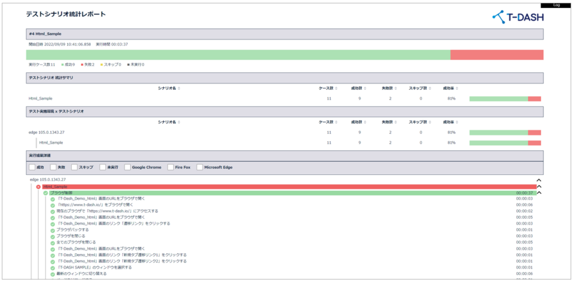Enable the 成功 filter checkbox
This screenshot has width=574, height=281.
coord(32,167)
